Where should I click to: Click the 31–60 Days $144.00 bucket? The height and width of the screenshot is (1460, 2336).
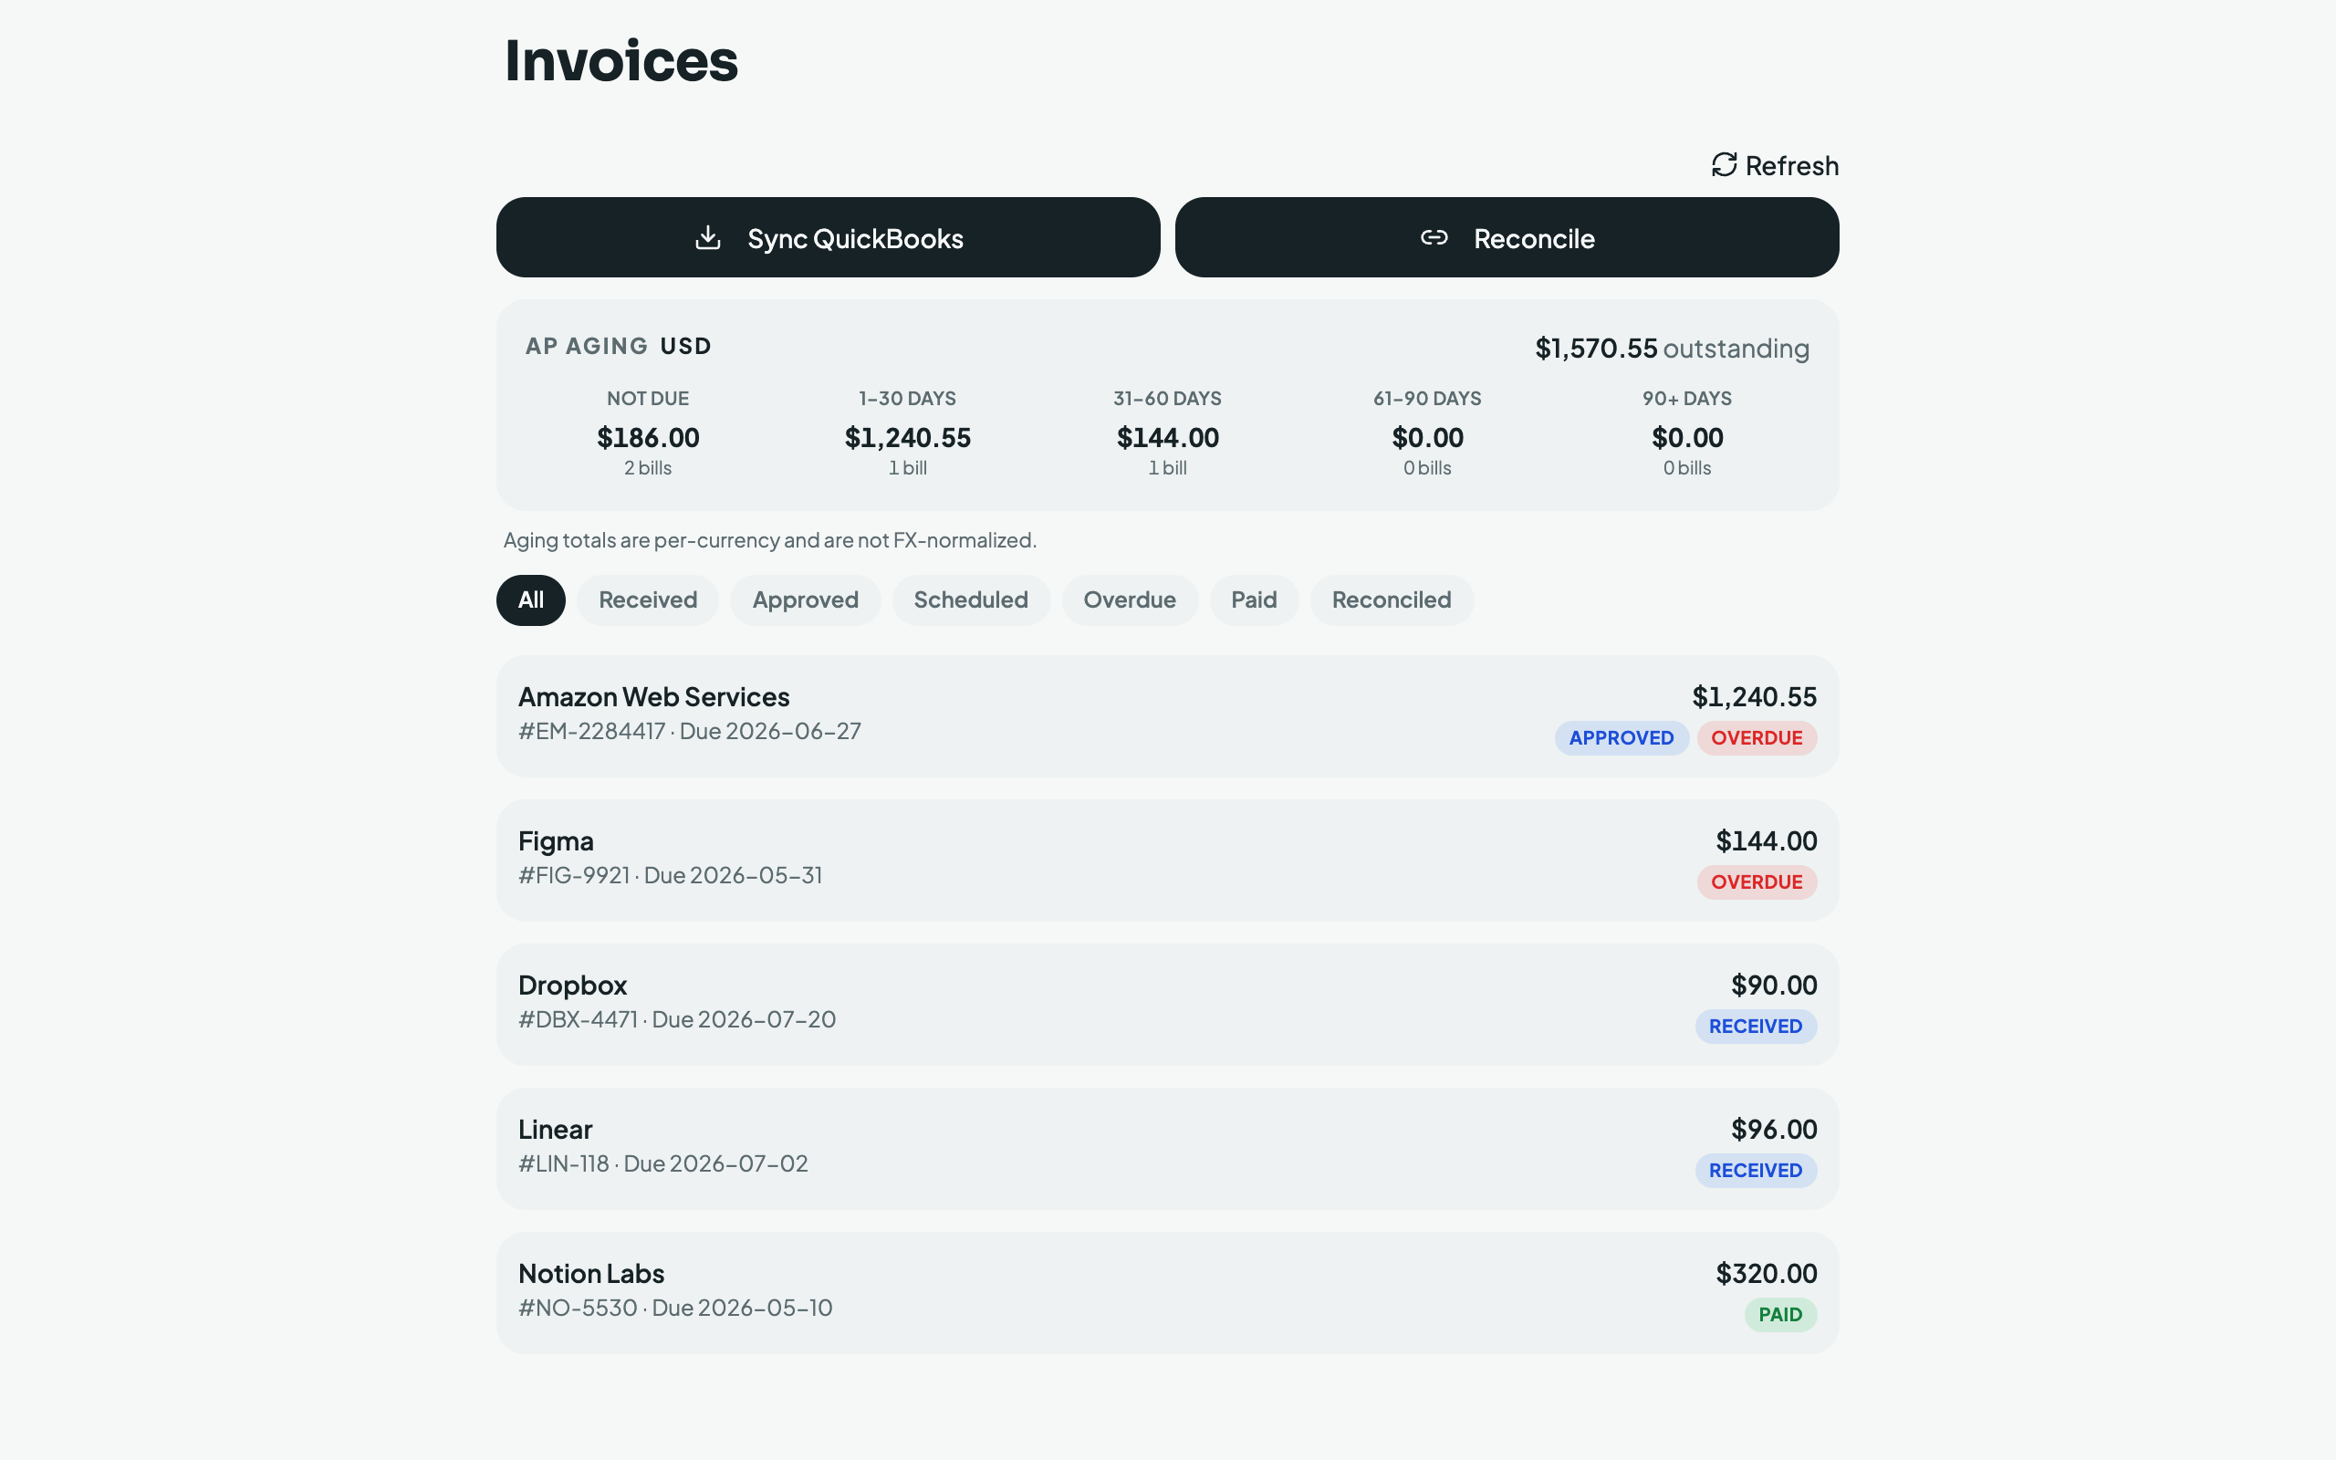1167,433
